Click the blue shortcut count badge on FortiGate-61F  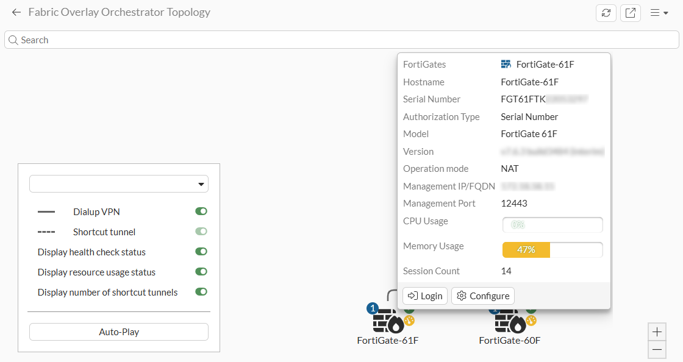[373, 309]
